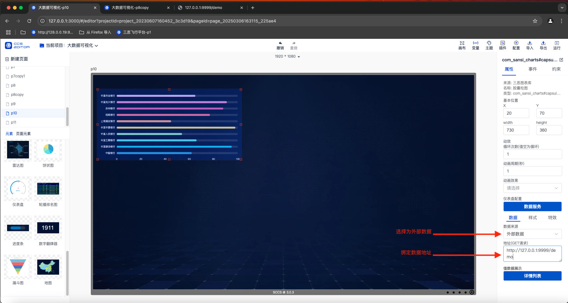This screenshot has height=303, width=568.
Task: Open the 画布 canvas settings
Action: (x=462, y=45)
